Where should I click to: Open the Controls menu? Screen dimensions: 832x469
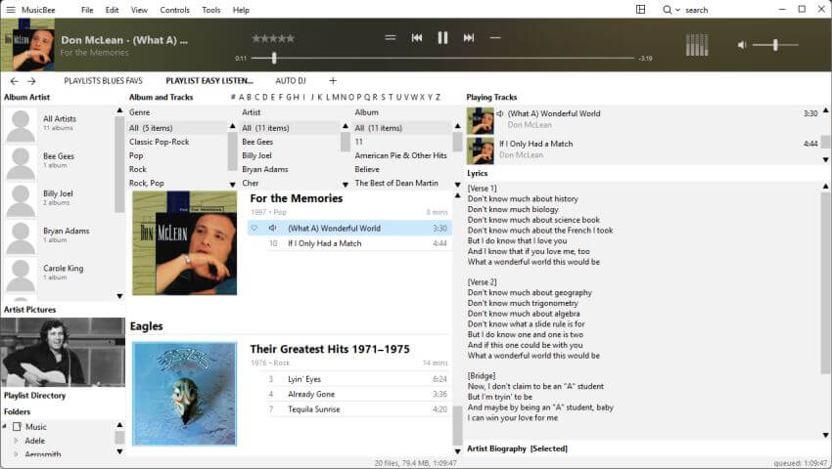coord(174,10)
